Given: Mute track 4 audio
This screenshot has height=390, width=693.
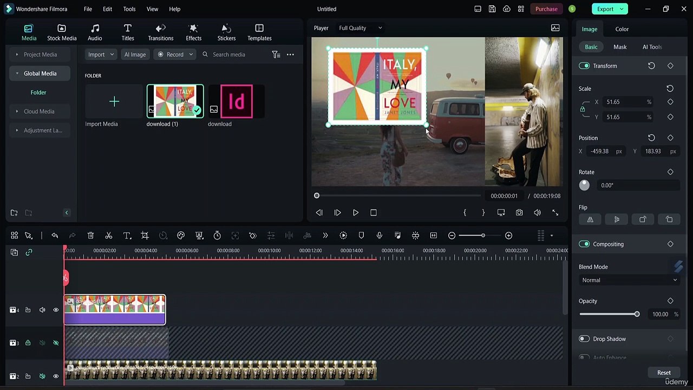Looking at the screenshot, I should tap(42, 310).
